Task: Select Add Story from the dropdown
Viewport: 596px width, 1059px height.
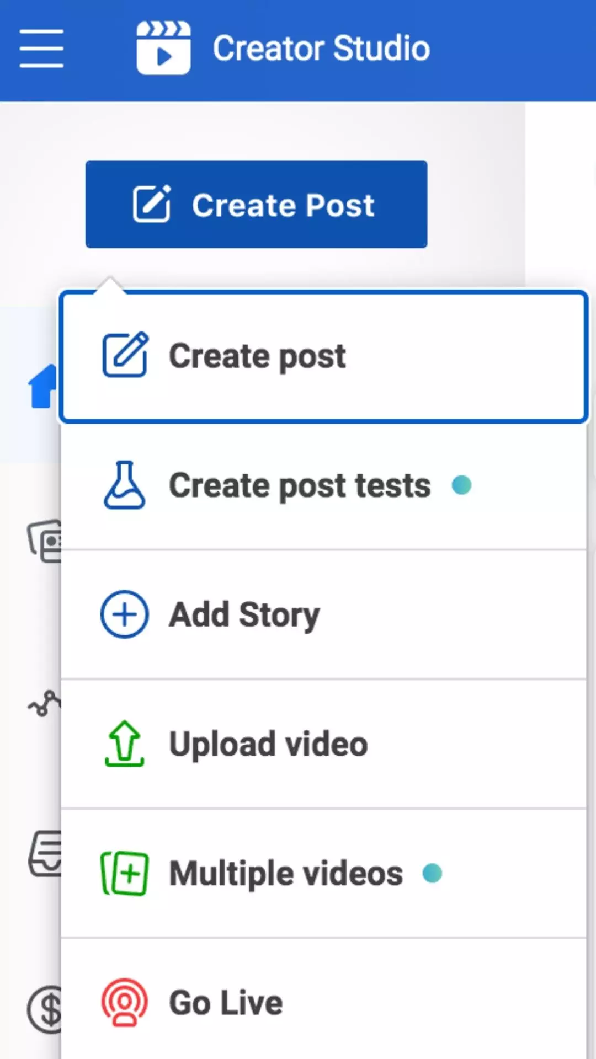Action: [x=323, y=614]
